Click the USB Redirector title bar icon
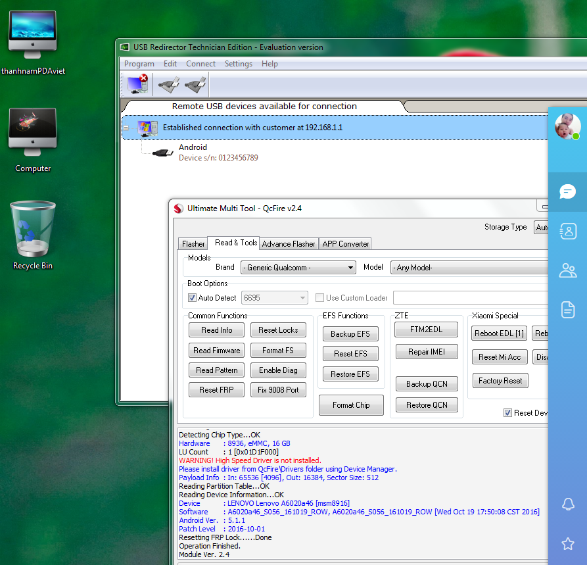Viewport: 587px width, 565px height. tap(124, 47)
